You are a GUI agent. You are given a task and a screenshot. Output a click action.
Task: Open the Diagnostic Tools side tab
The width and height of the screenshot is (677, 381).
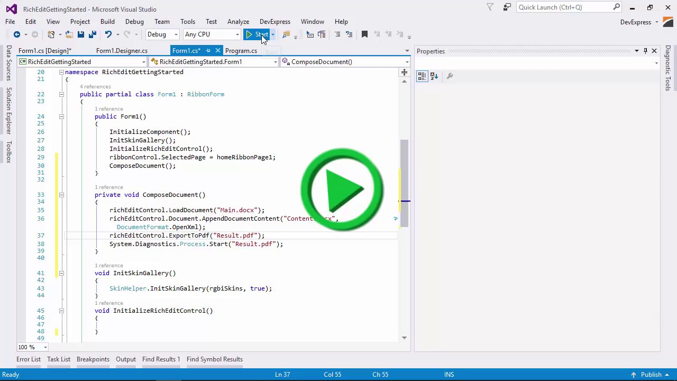(668, 68)
